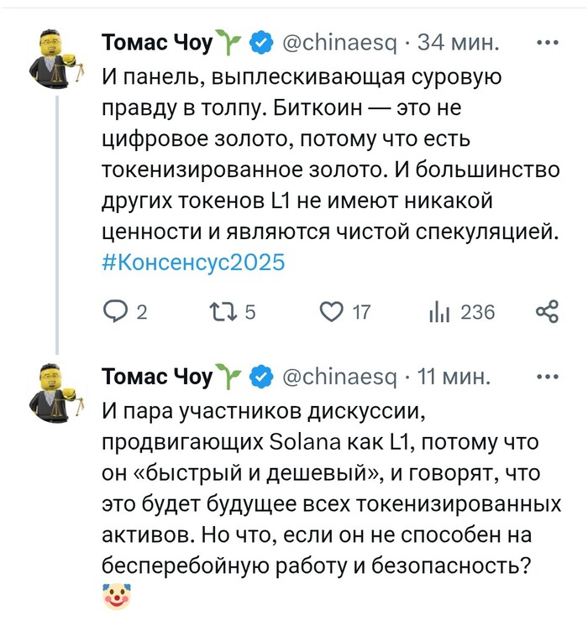The width and height of the screenshot is (588, 625).
Task: View analytics showing 236 views
Action: tap(440, 313)
